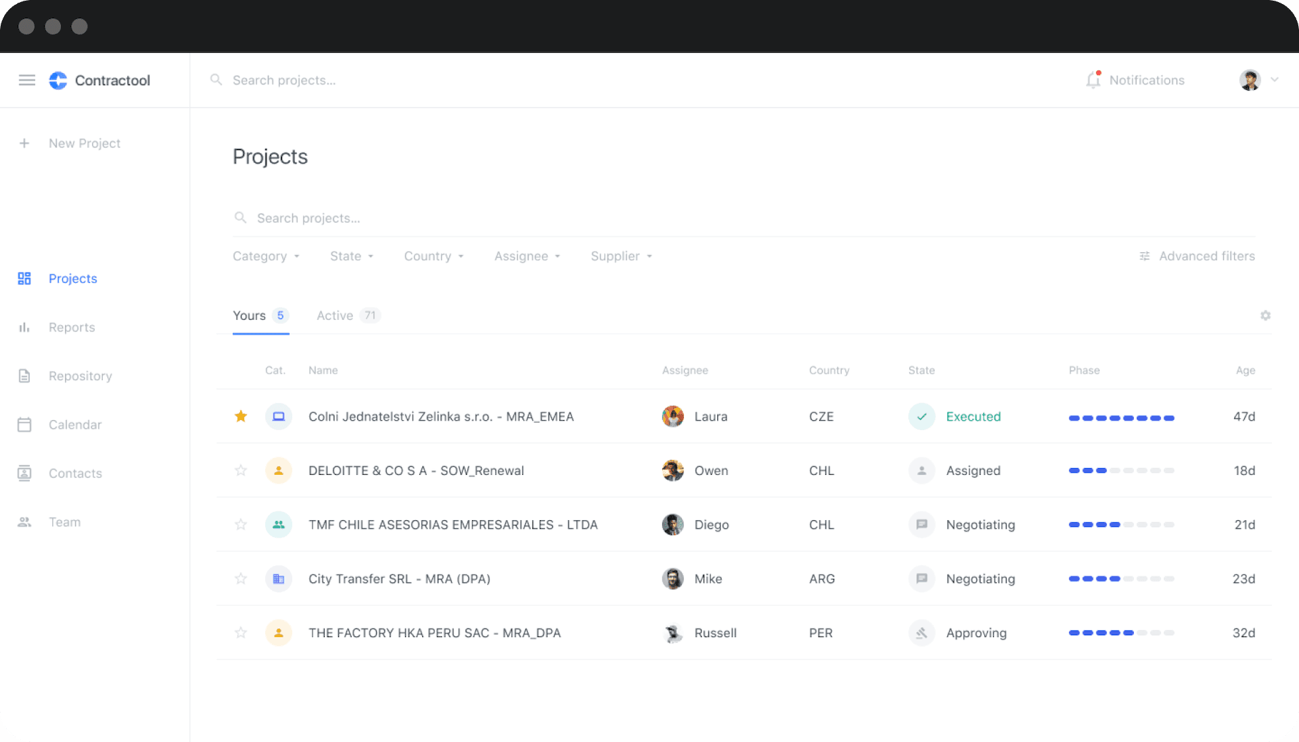The width and height of the screenshot is (1299, 742).
Task: Click the laptop category icon for Colni Jednatelstvi
Action: click(279, 417)
